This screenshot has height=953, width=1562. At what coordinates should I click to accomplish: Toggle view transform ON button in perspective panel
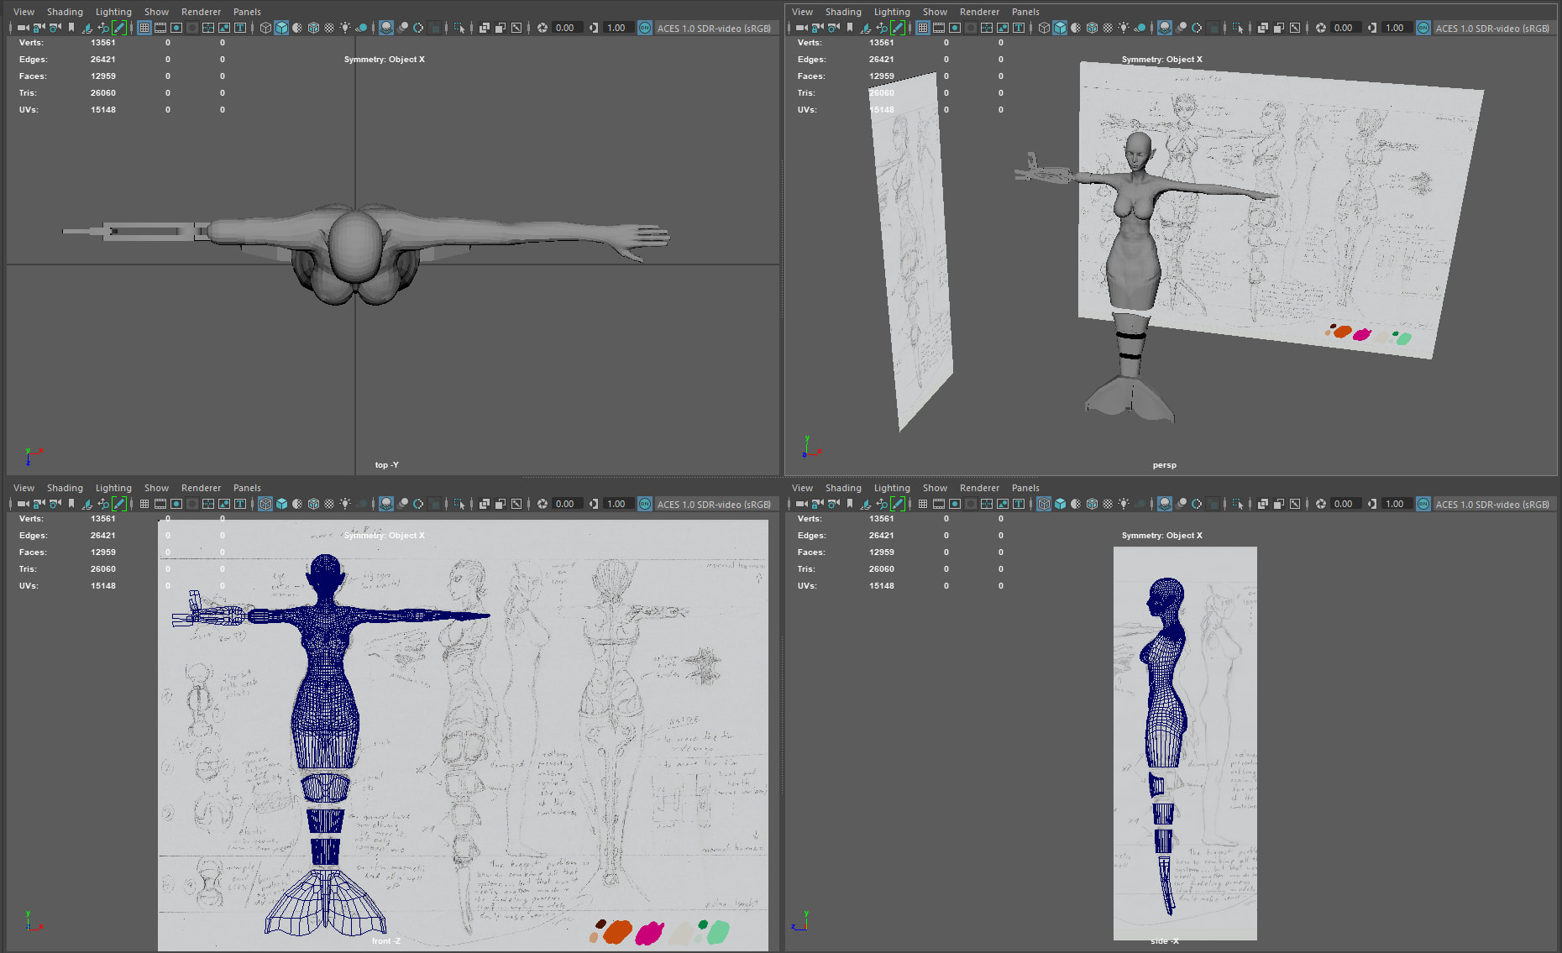click(x=1423, y=28)
